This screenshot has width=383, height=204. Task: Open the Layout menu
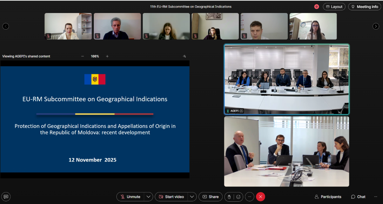[334, 7]
